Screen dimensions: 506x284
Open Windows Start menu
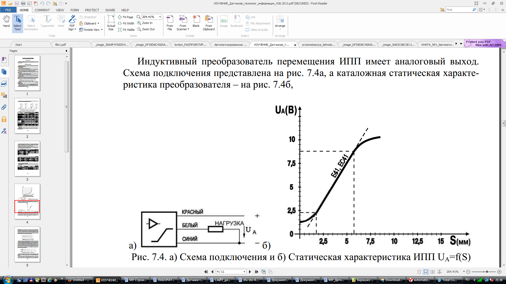(7, 280)
